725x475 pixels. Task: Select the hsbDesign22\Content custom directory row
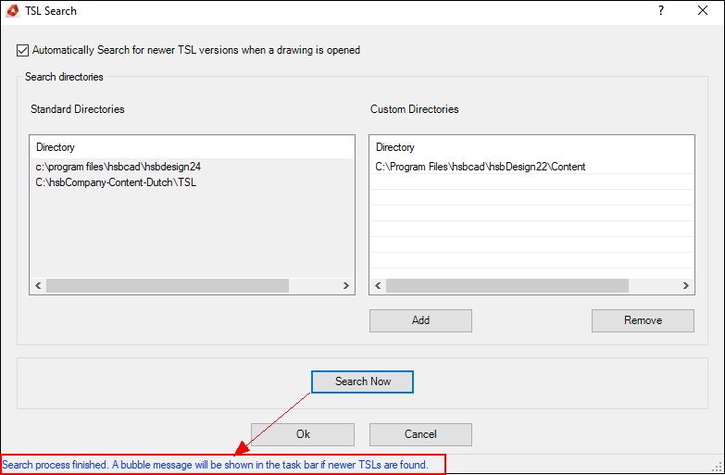point(531,167)
